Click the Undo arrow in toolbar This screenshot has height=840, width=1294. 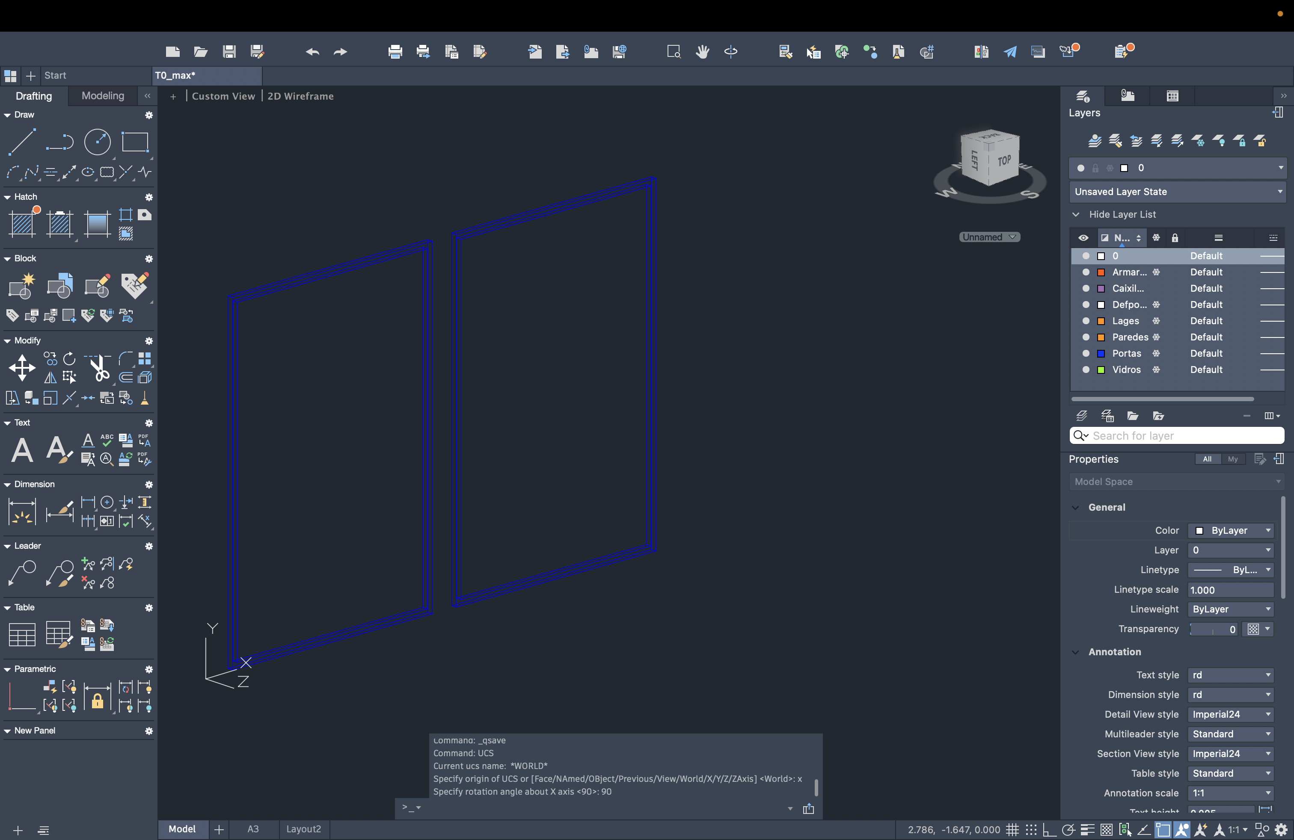(313, 52)
